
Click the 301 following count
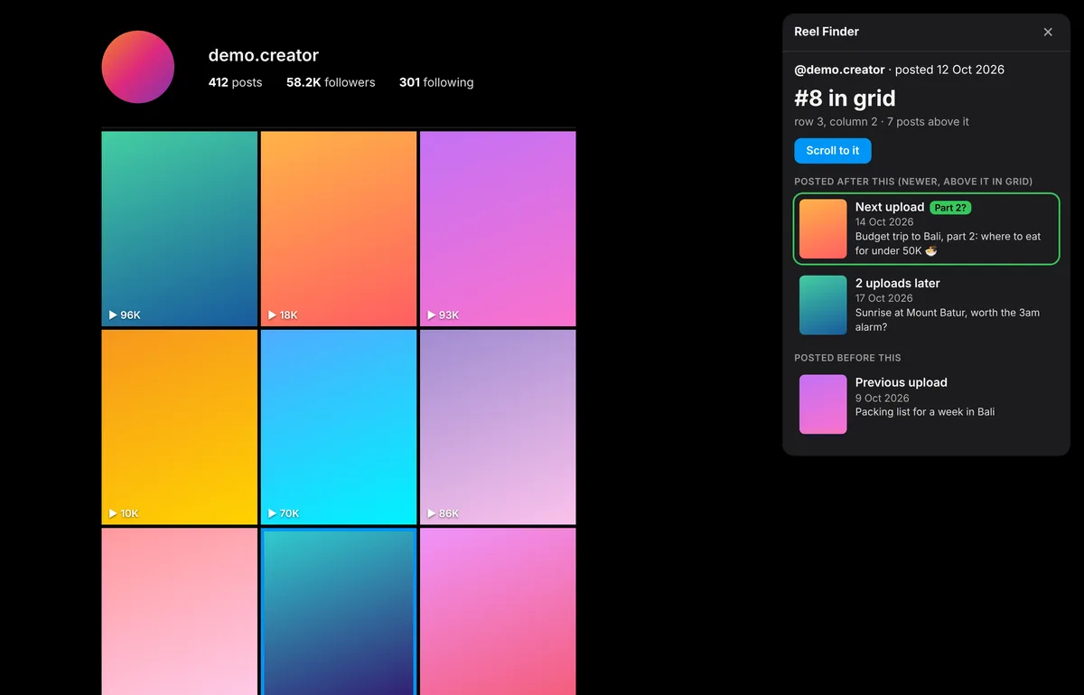tap(436, 82)
